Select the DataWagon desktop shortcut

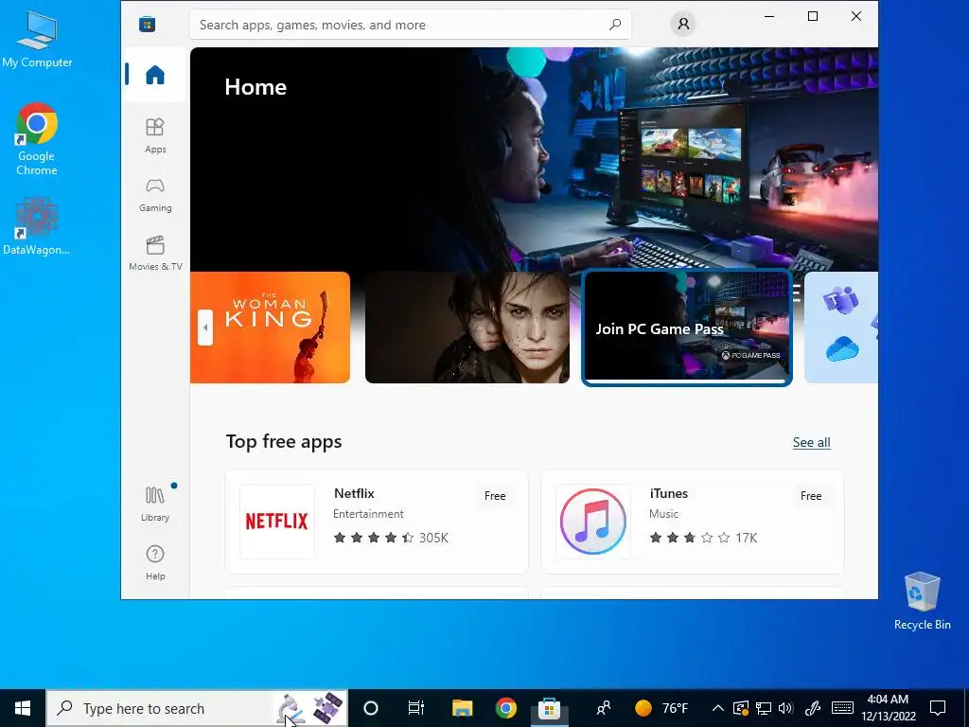coord(37,225)
